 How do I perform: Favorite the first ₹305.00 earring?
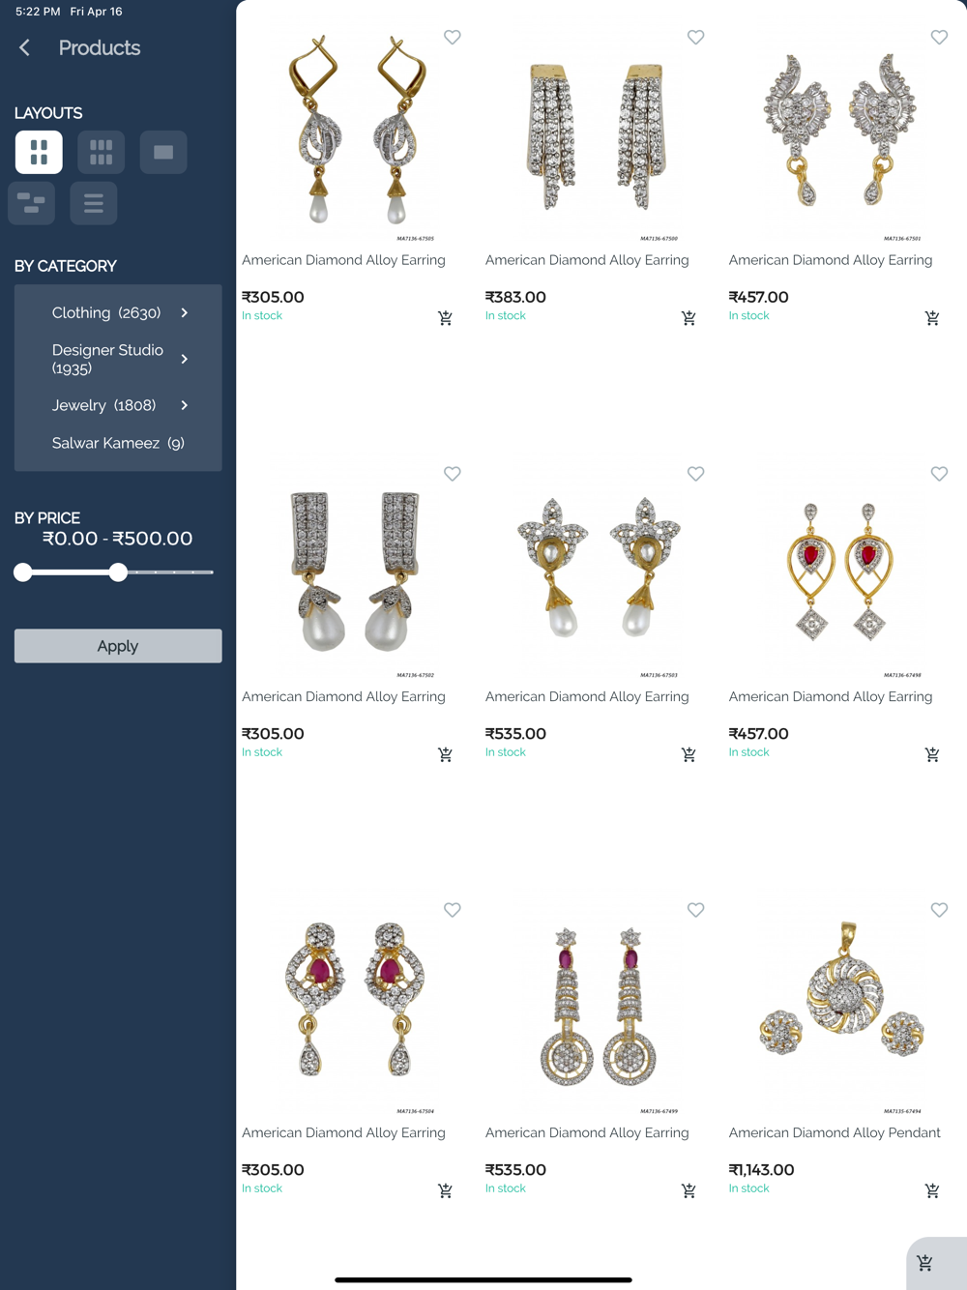(x=452, y=37)
